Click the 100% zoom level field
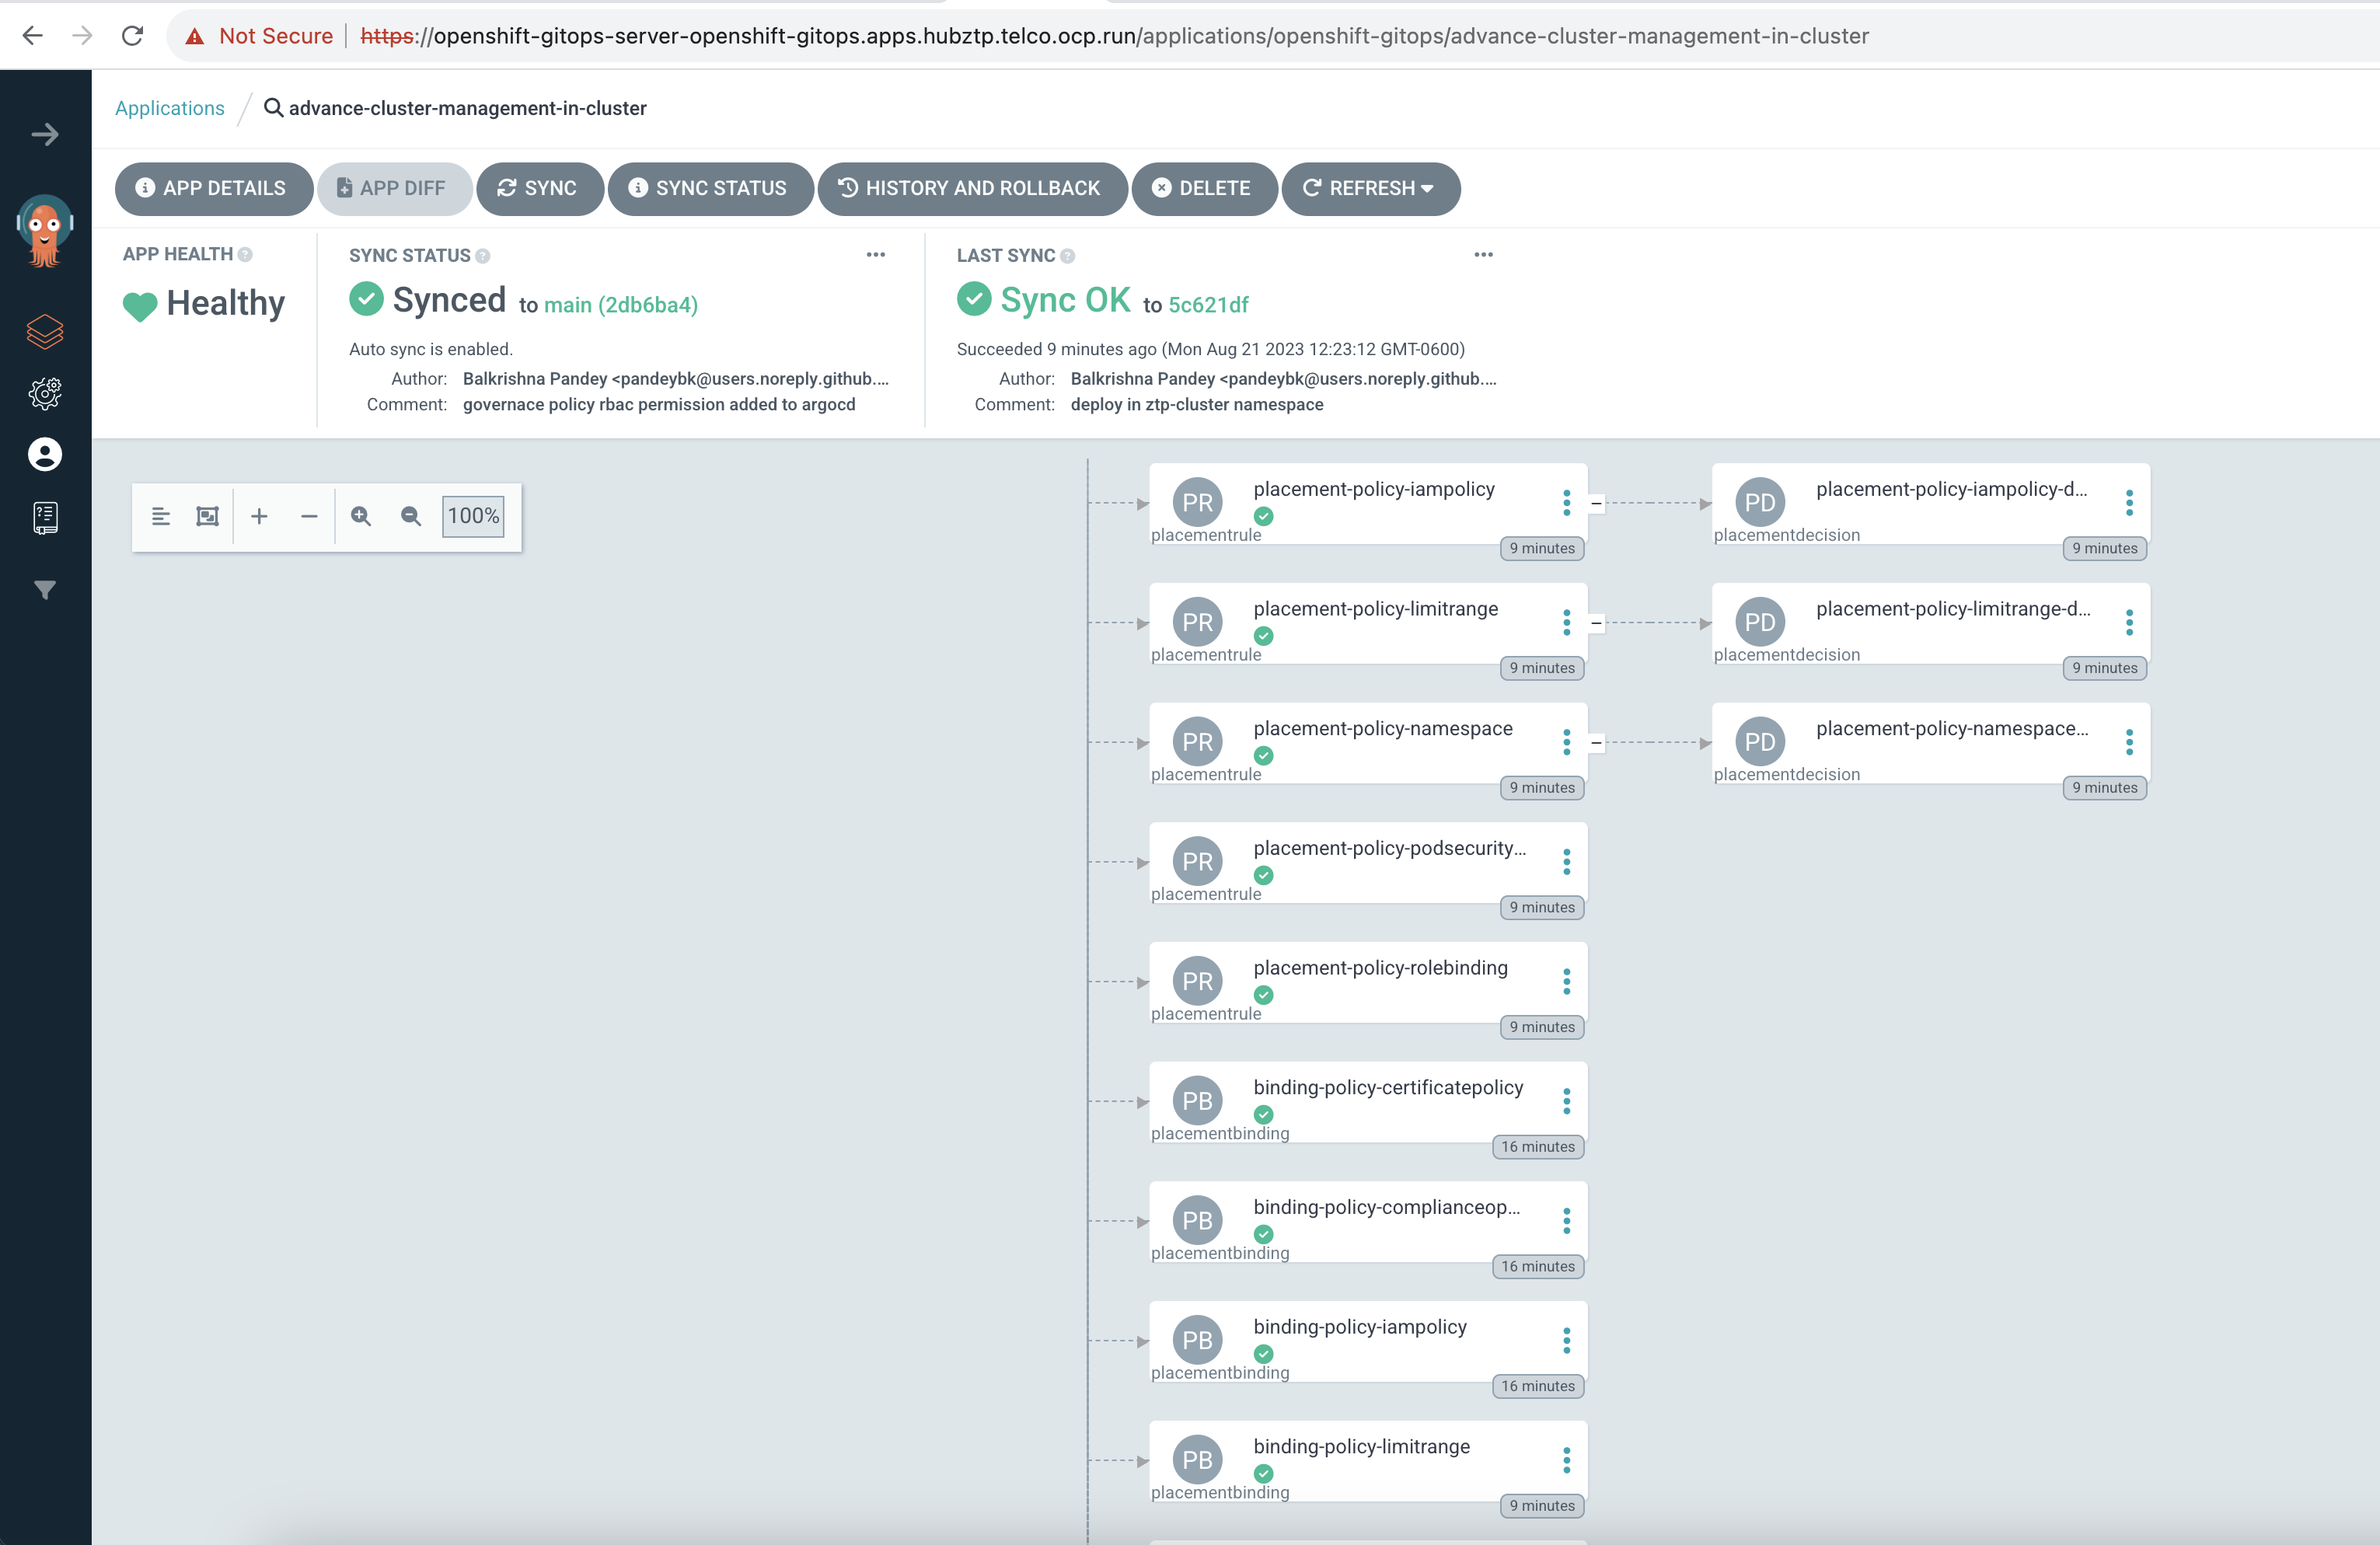 (473, 516)
